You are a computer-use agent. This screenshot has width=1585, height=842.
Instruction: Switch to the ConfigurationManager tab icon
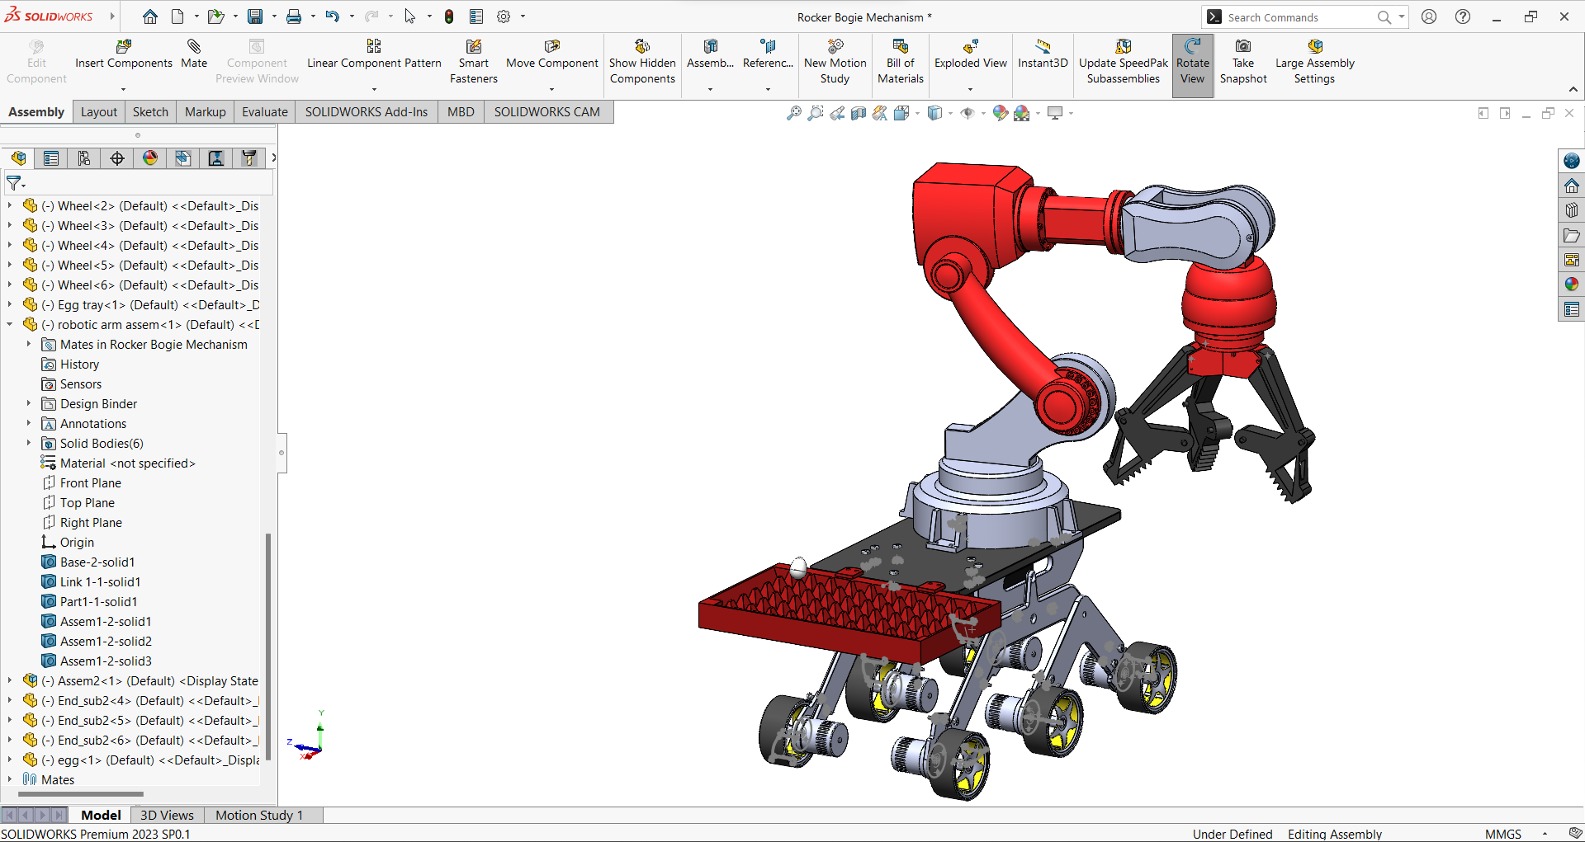coord(84,158)
